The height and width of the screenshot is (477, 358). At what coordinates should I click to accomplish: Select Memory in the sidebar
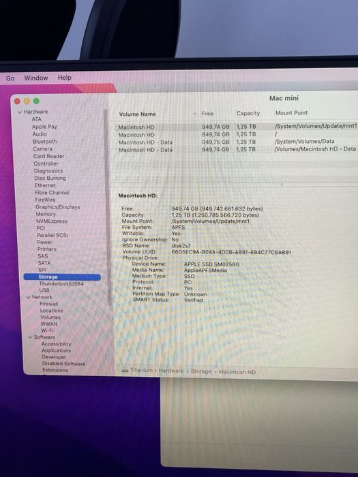point(46,214)
